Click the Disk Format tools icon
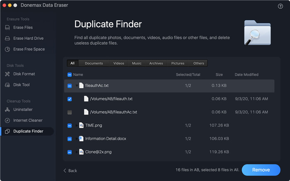This screenshot has width=290, height=181. 7,74
